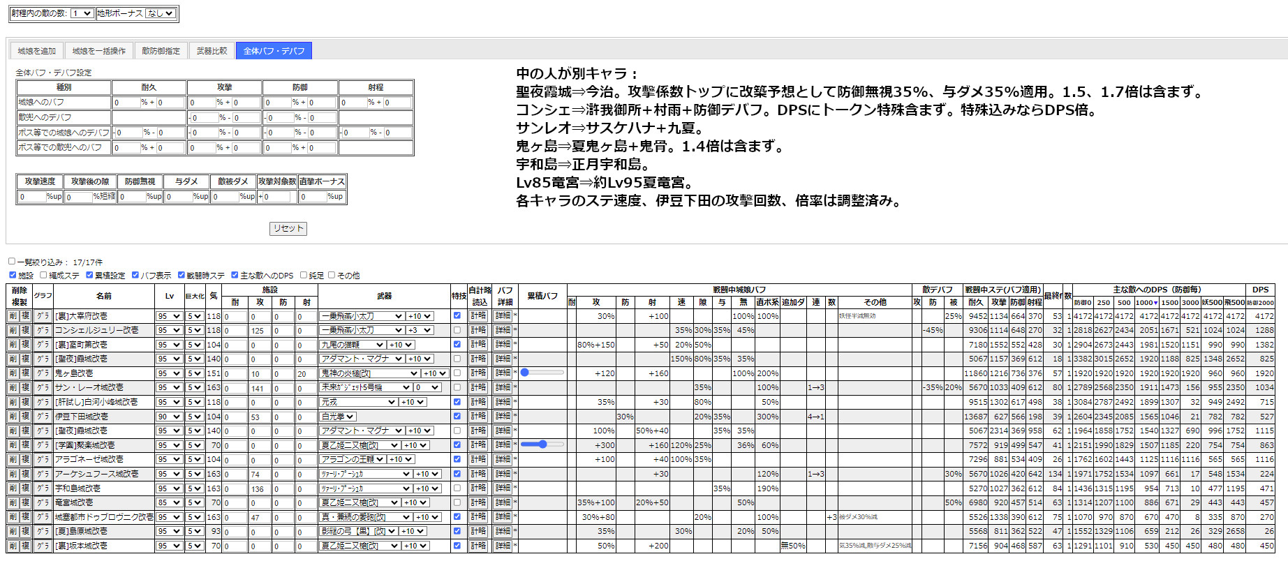Open the 地形ボーナス dropdown
Viewport: 1288px width, 575px height.
click(x=160, y=13)
